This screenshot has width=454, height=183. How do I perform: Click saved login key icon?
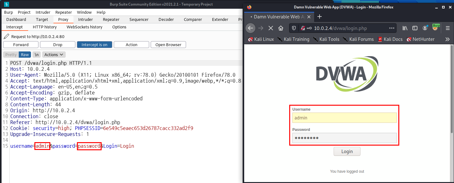point(309,28)
